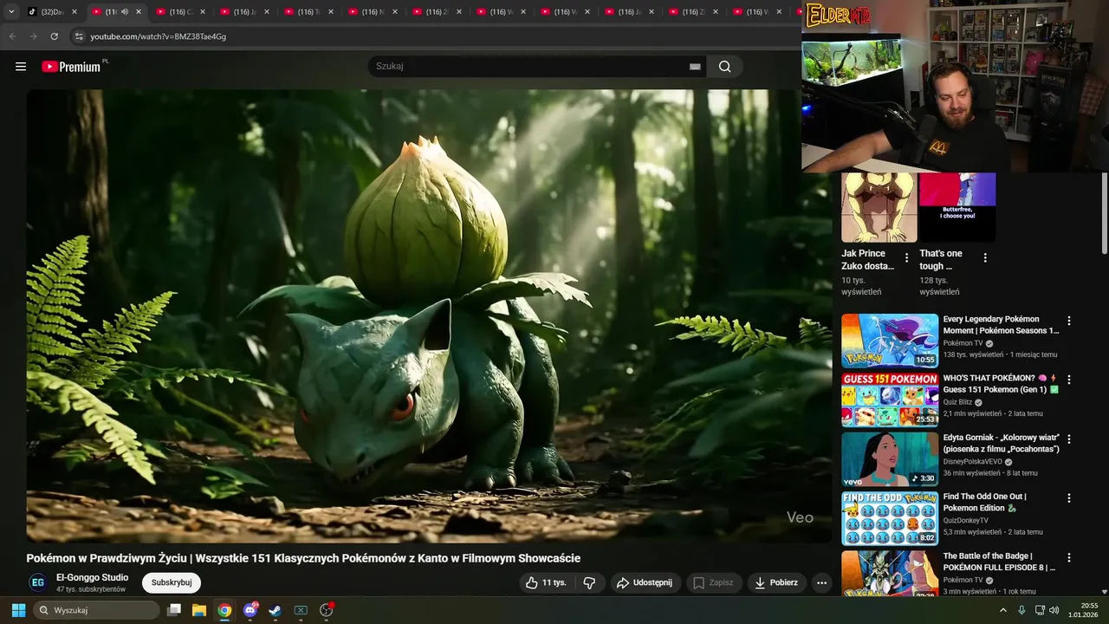
Task: Close the currently playing YouTube tab
Action: click(139, 12)
